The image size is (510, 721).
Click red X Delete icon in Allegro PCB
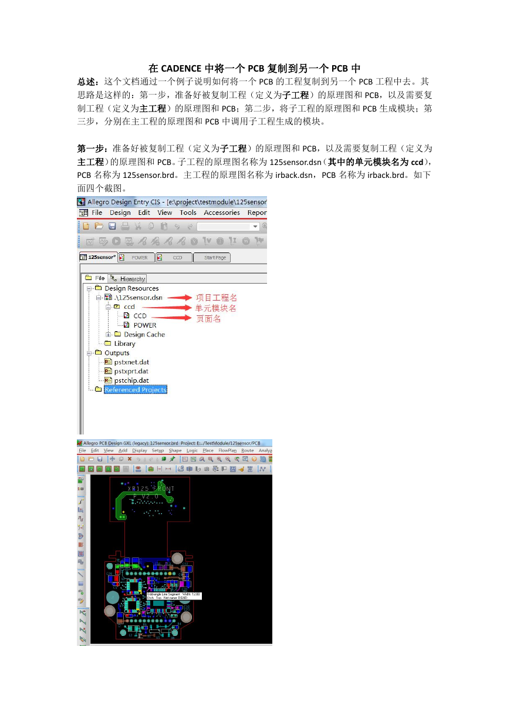[x=130, y=459]
